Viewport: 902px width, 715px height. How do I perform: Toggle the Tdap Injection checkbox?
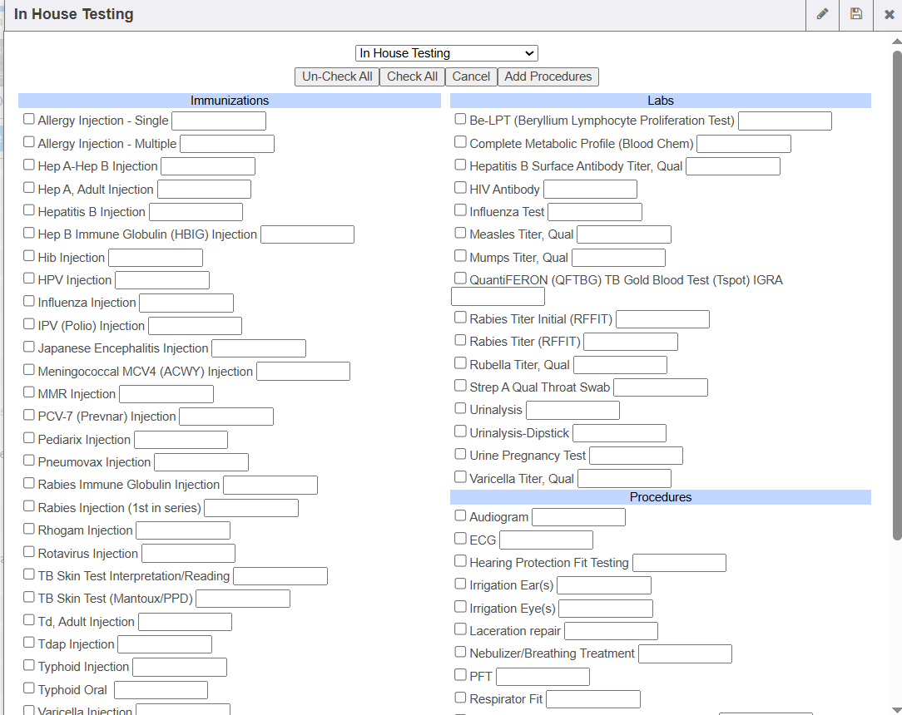[x=29, y=643]
